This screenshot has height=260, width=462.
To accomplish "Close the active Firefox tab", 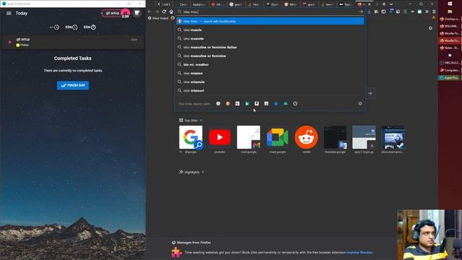I will [369, 4].
